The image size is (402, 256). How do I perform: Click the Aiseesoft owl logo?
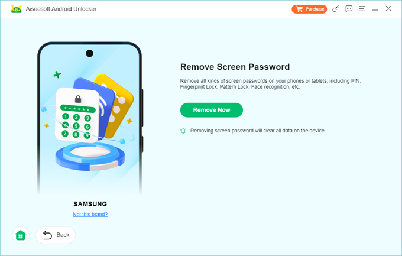17,9
